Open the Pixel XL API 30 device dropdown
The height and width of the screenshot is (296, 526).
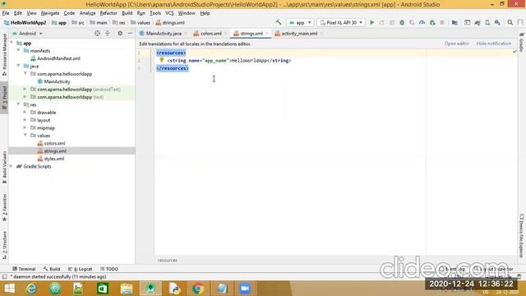coord(341,22)
